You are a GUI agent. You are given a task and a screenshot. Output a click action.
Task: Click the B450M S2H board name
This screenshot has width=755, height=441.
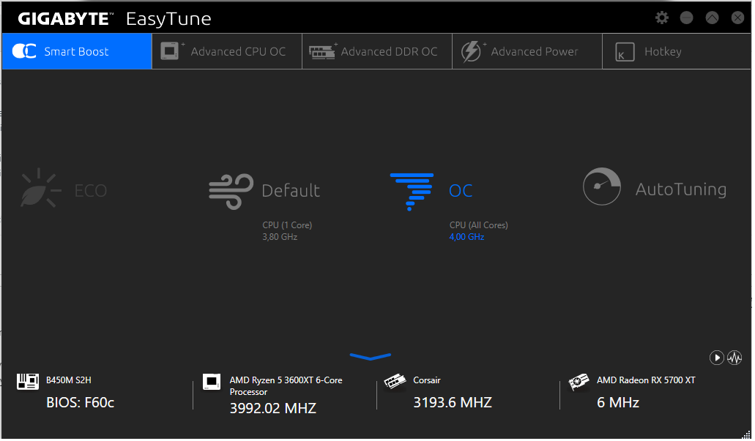click(69, 380)
